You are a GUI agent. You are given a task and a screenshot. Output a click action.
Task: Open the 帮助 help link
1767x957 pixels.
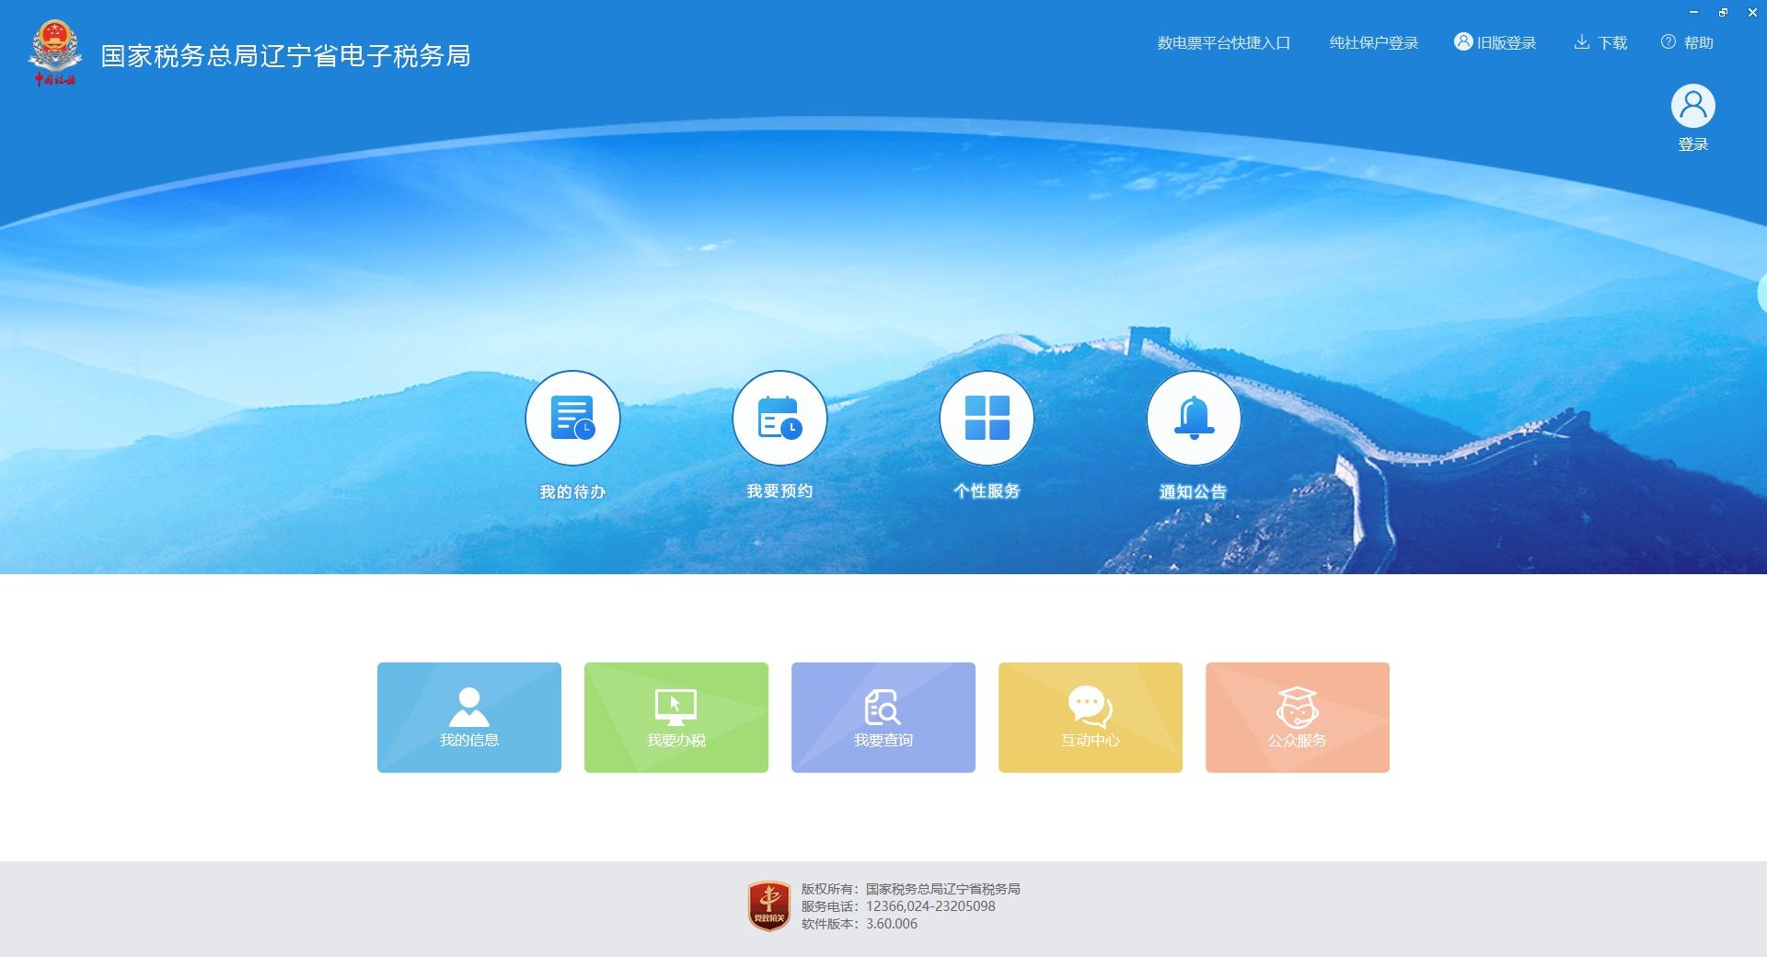[x=1687, y=43]
